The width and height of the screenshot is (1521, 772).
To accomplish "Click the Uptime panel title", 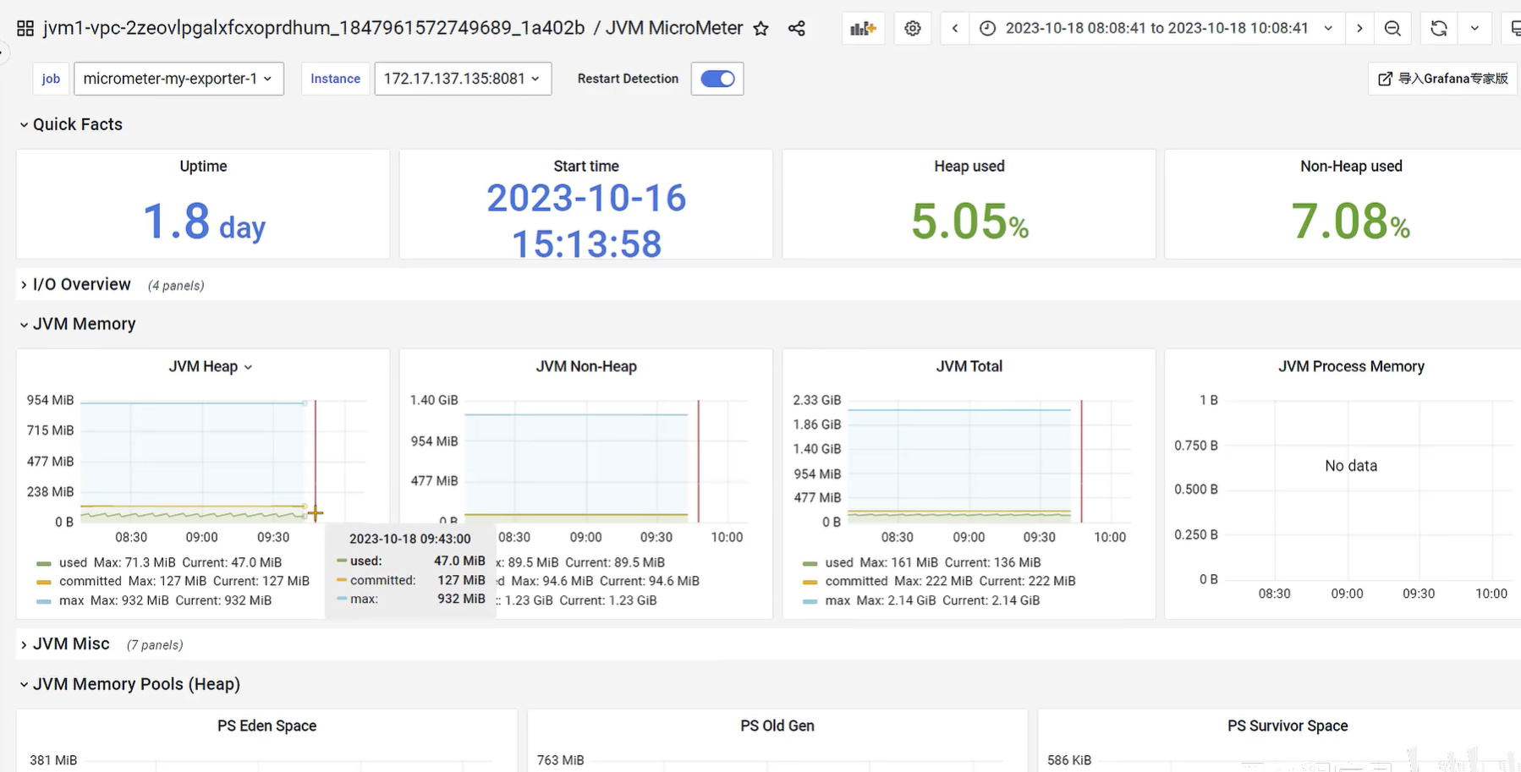I will point(203,166).
